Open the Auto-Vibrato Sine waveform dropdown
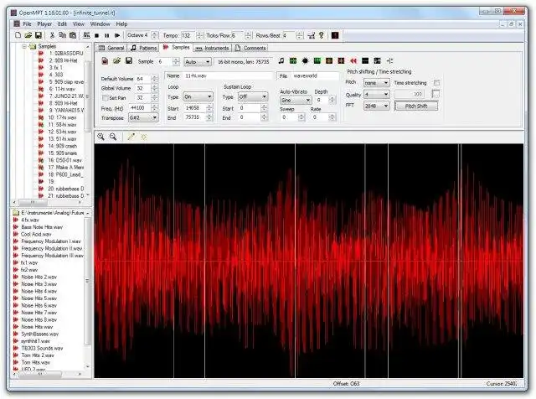Screen dimensions: 536x399 coord(296,101)
